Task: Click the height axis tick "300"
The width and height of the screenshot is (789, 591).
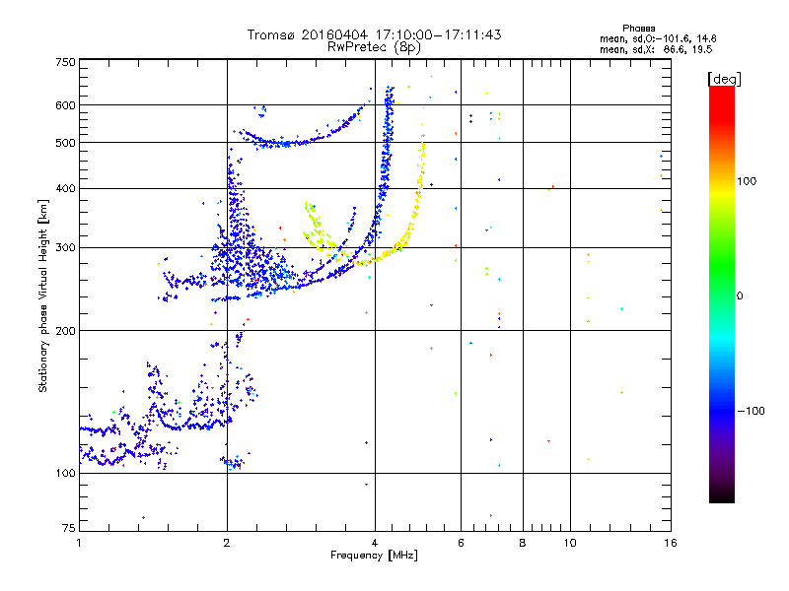Action: click(65, 247)
